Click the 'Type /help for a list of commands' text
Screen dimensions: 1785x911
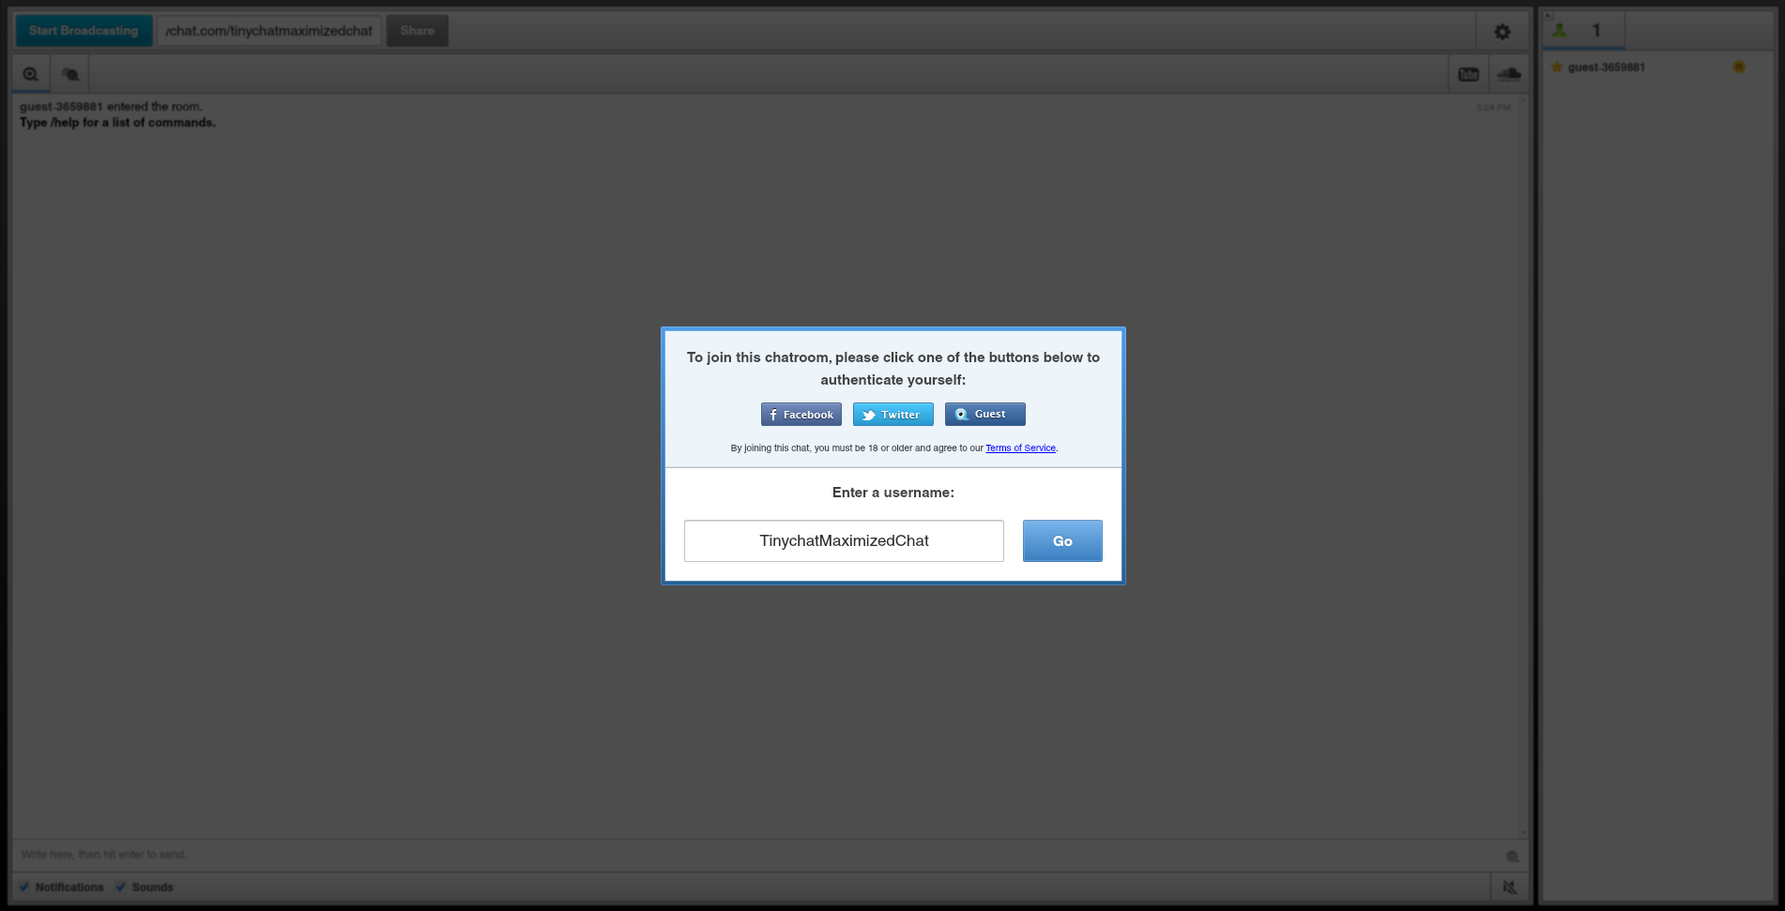pos(117,123)
